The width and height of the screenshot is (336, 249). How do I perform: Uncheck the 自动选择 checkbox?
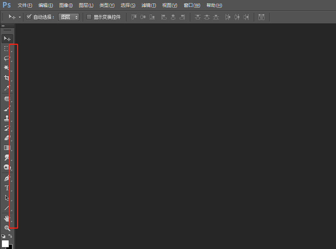pos(29,17)
